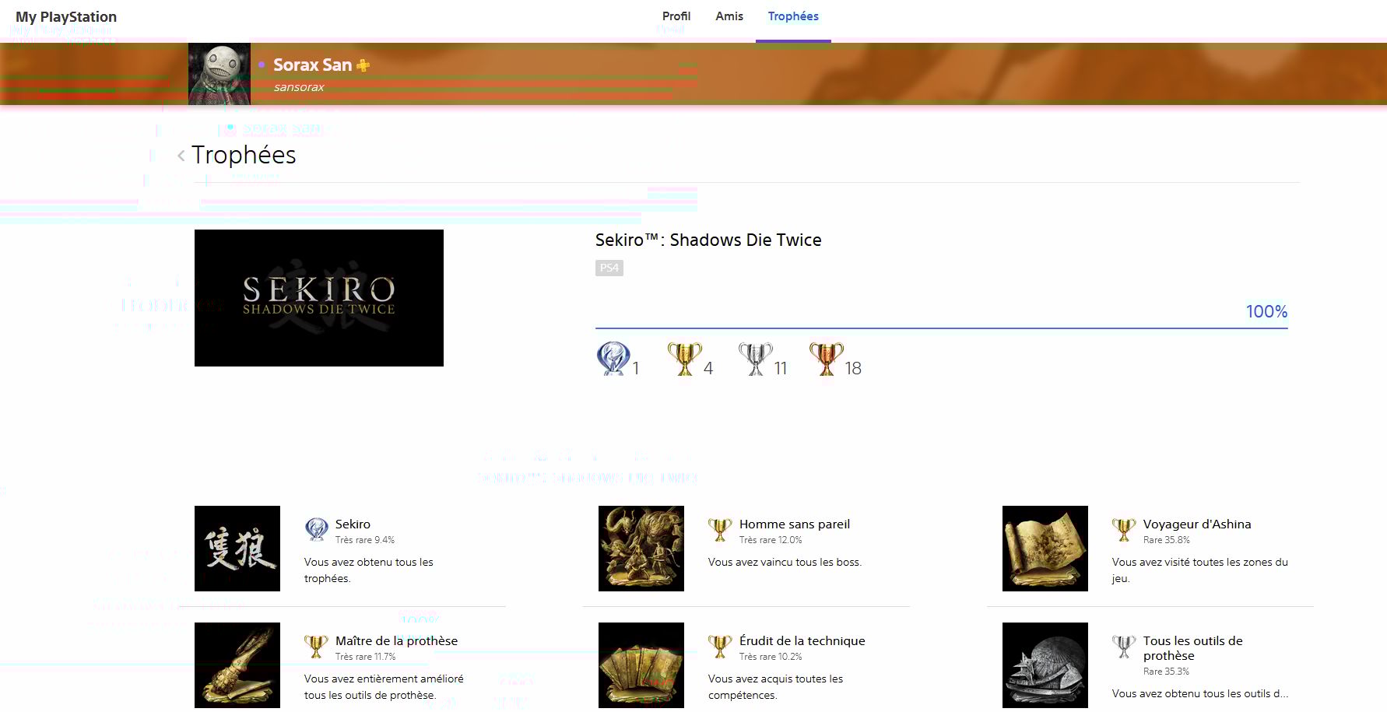The width and height of the screenshot is (1387, 712).
Task: Click the 100% completion value
Action: tap(1266, 311)
